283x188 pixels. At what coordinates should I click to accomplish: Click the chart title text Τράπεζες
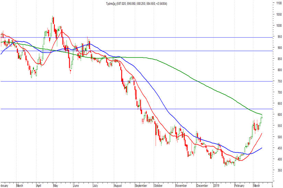[x=111, y=4]
